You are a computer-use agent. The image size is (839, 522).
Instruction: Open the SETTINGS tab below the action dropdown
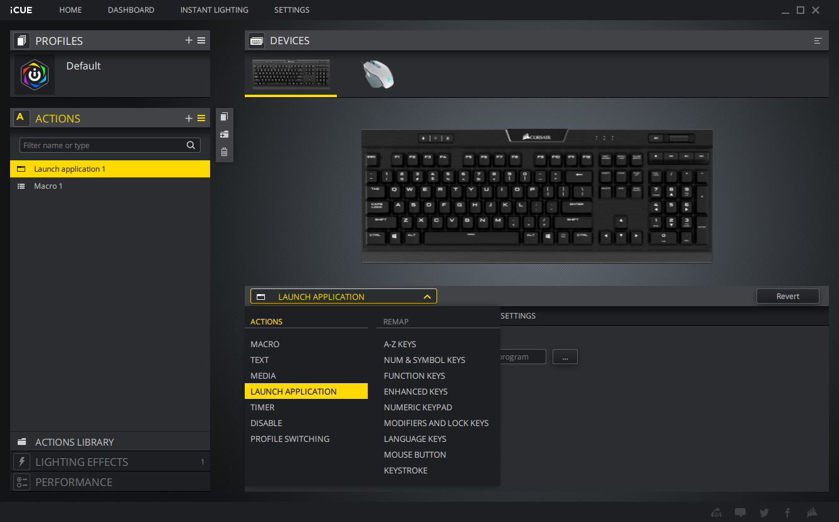coord(518,316)
